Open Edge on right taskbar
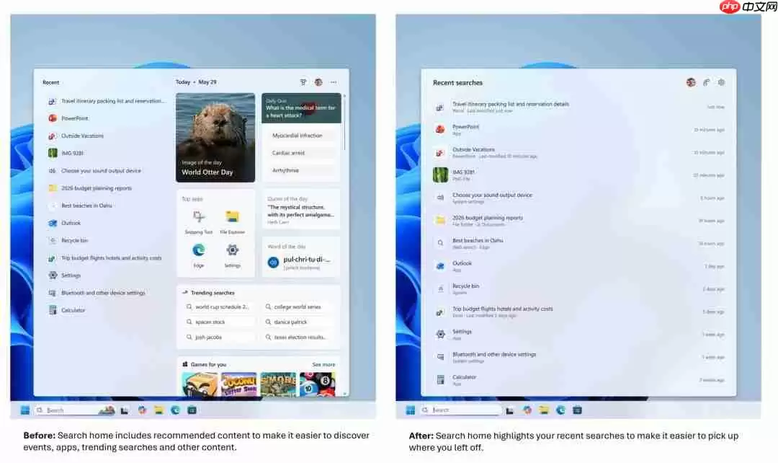This screenshot has width=778, height=463. [x=560, y=410]
